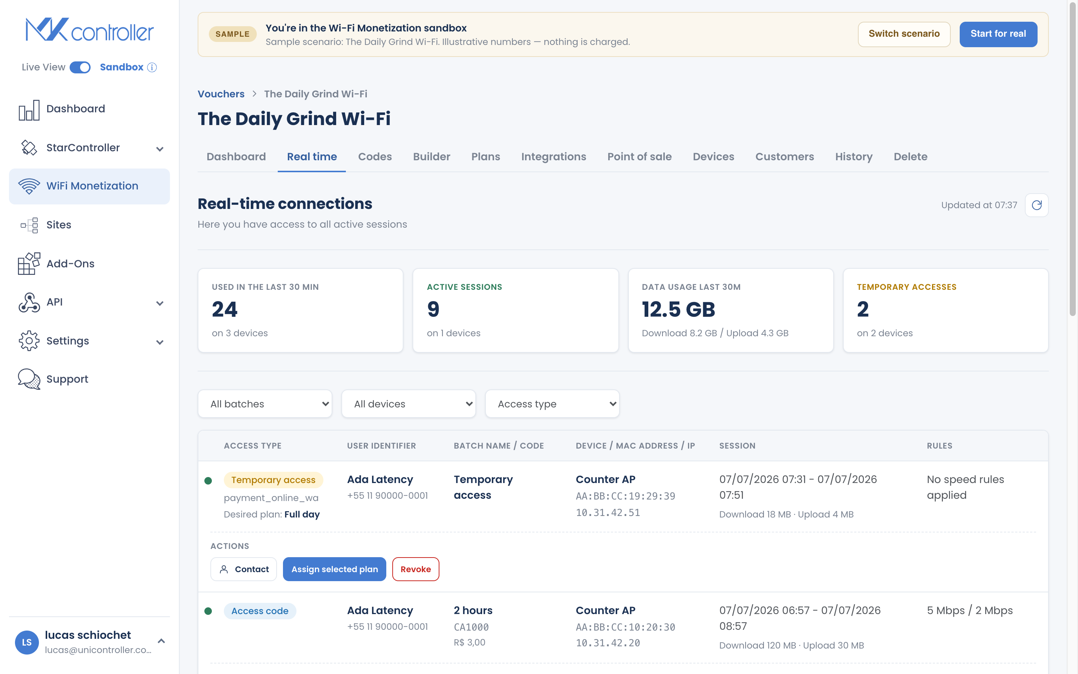Open the All devices dropdown
The image size is (1078, 674).
408,404
